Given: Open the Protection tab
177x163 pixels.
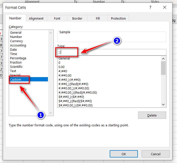Looking at the screenshot, I should pos(118,18).
